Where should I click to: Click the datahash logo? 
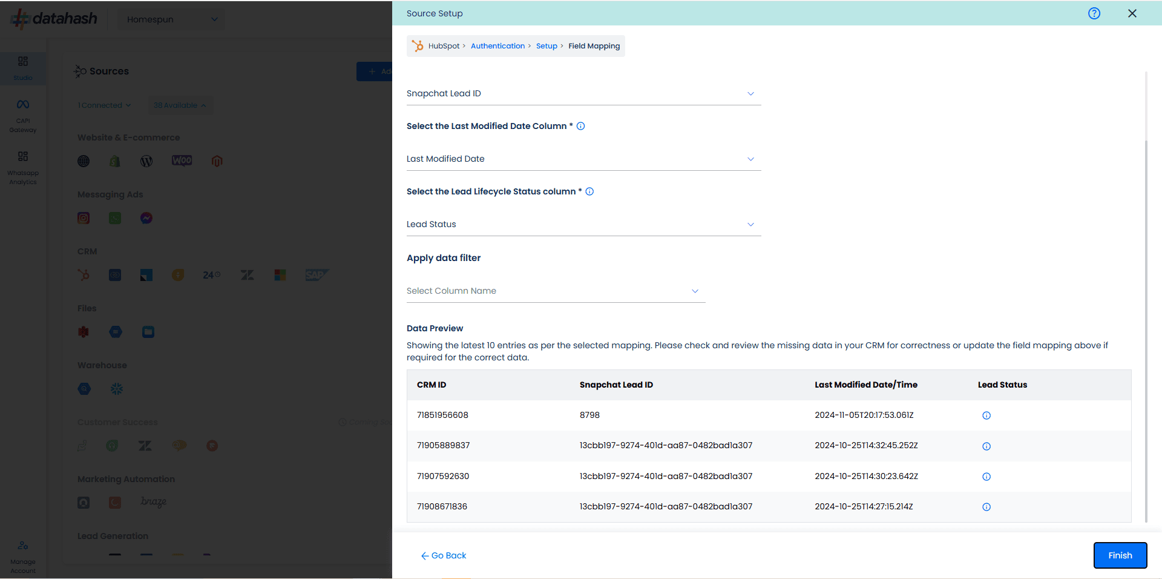point(54,19)
